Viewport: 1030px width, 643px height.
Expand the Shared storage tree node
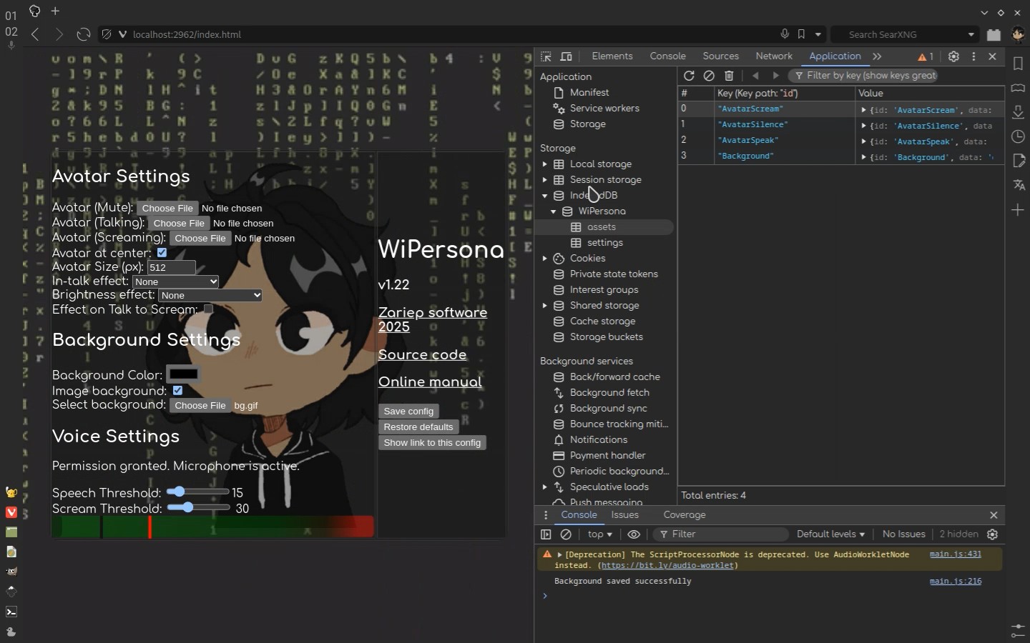[x=545, y=306]
